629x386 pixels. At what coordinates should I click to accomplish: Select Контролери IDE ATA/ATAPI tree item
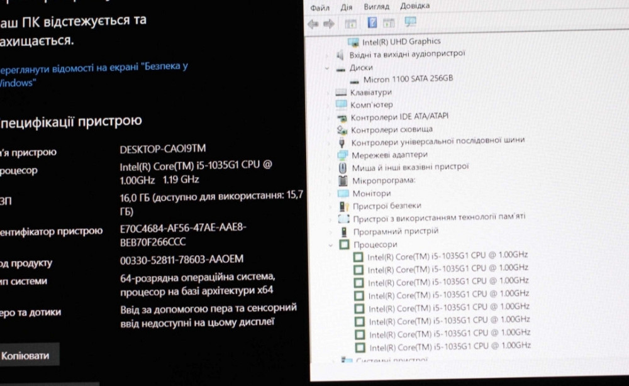pyautogui.click(x=399, y=117)
